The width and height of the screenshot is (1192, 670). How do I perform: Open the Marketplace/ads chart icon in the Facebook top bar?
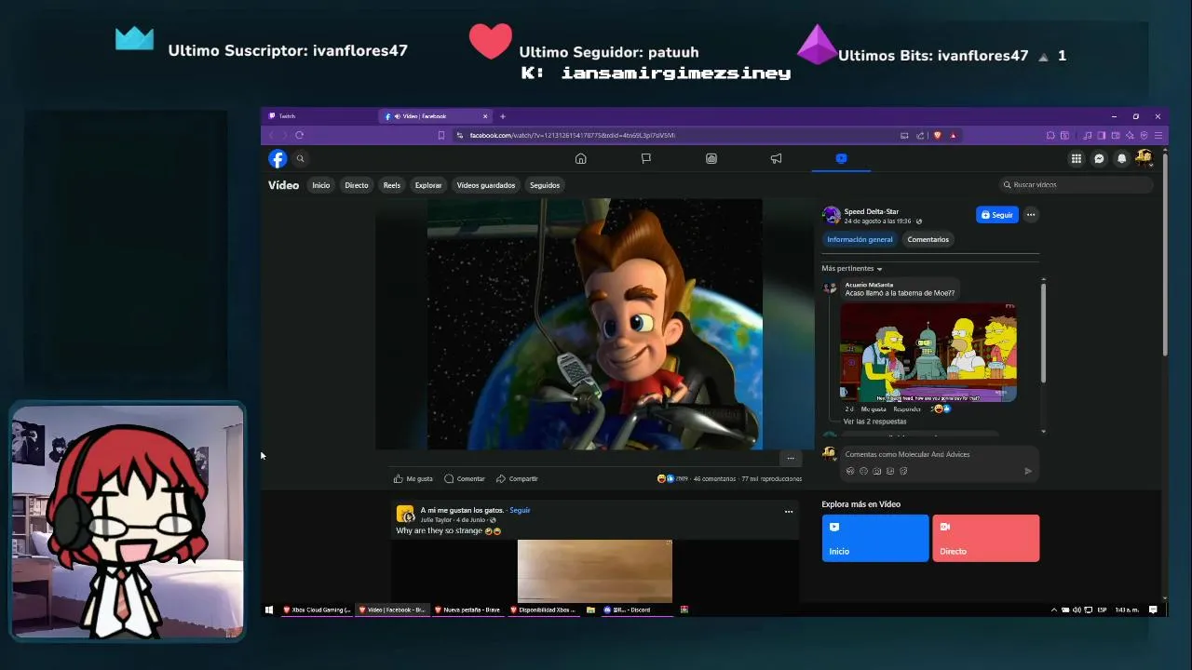coord(711,158)
